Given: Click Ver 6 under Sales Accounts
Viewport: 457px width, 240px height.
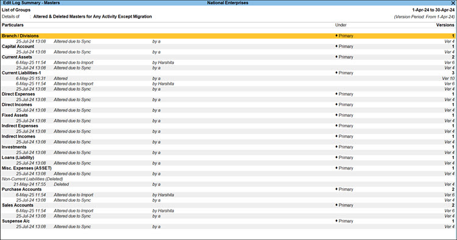Looking at the screenshot, I should [450, 211].
